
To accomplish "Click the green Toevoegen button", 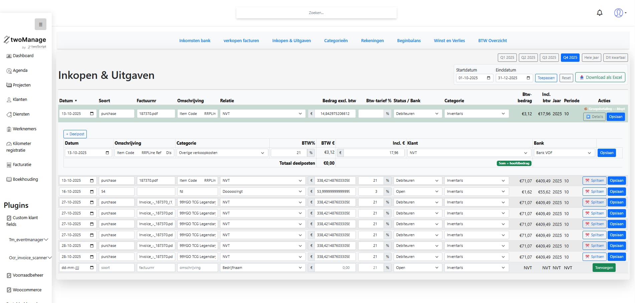I will [604, 268].
